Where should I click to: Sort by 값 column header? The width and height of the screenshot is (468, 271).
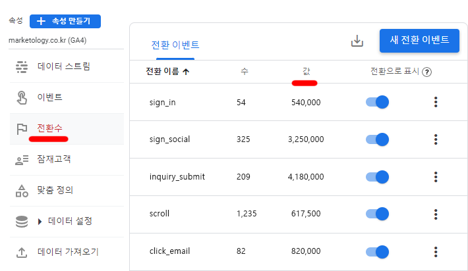[x=307, y=72]
